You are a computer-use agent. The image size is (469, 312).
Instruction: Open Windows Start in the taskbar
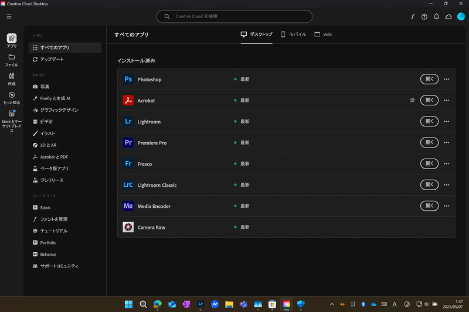point(128,304)
